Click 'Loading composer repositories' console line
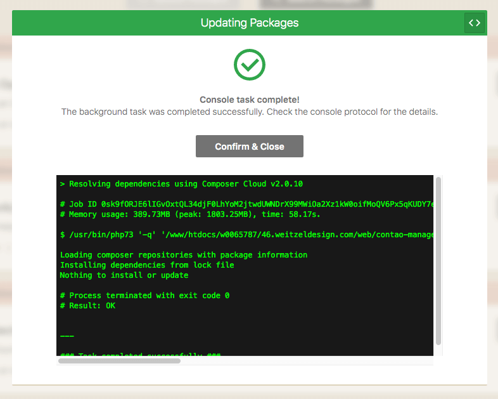The image size is (498, 399). (x=184, y=255)
